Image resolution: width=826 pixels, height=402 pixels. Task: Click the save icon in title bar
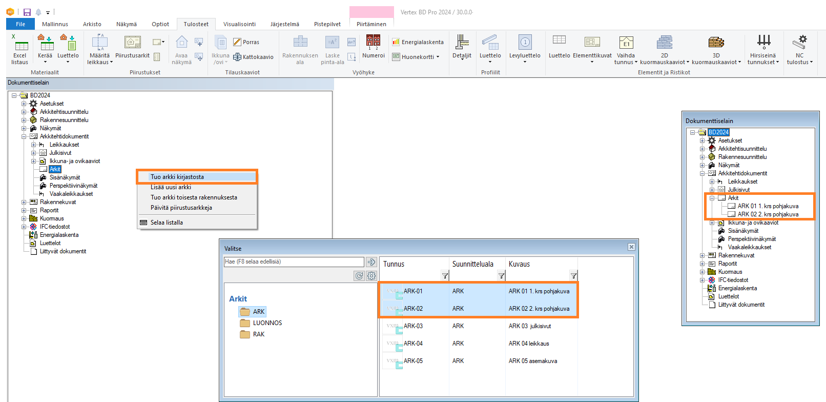point(27,12)
